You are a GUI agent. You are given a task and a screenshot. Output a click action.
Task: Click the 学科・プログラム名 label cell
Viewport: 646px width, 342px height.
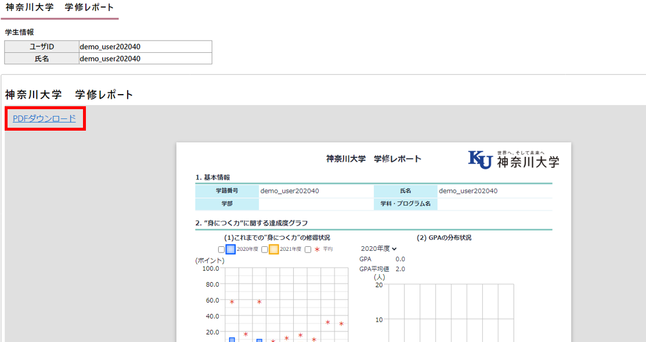[x=406, y=204]
